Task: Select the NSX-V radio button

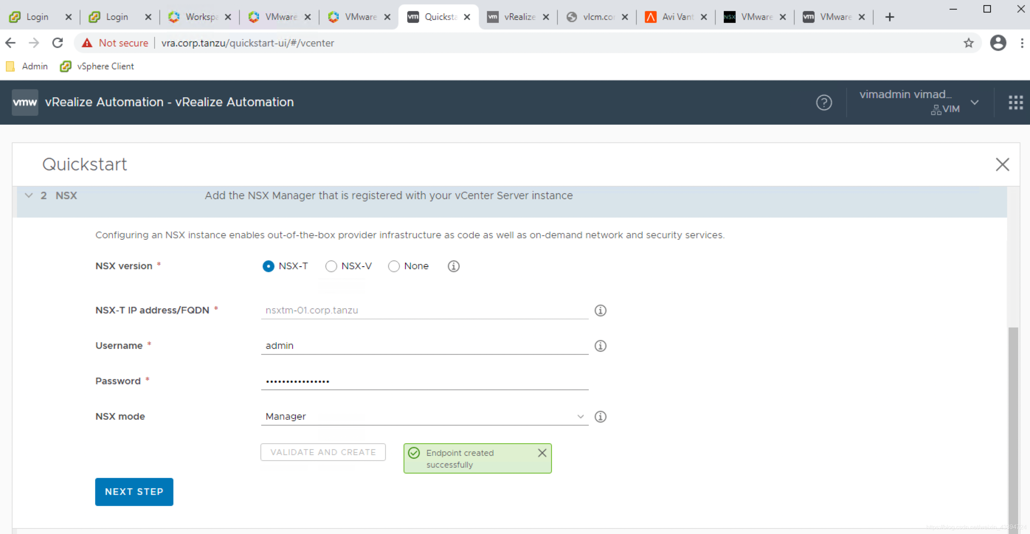Action: (x=331, y=266)
